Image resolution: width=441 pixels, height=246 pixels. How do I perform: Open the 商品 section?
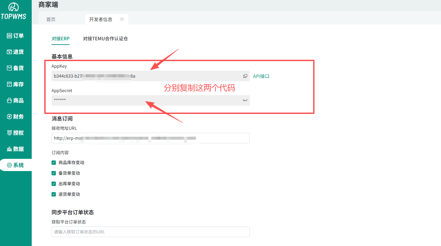click(16, 100)
